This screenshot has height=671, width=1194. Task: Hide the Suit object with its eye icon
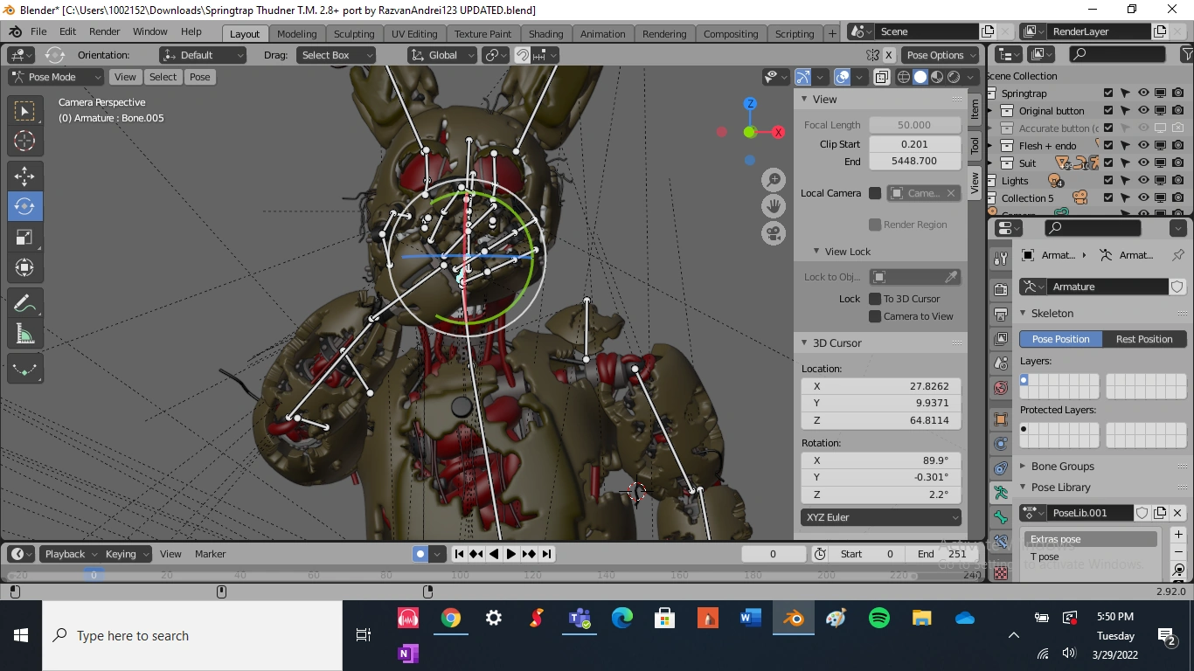click(1142, 163)
